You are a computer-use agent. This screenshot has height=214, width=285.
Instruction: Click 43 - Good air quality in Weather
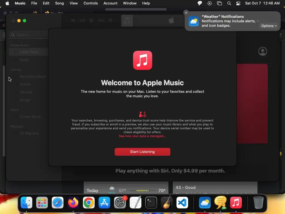click(x=186, y=188)
